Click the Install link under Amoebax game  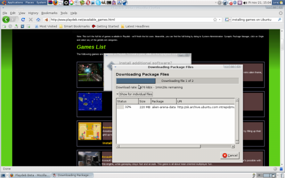click(x=107, y=143)
